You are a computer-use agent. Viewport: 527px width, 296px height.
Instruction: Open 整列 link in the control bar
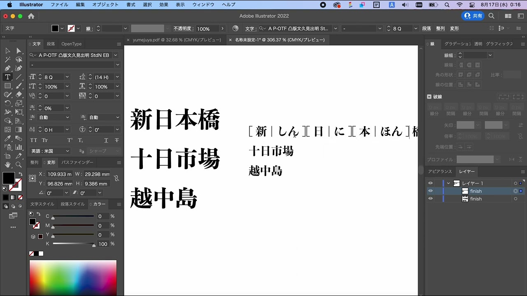441,29
